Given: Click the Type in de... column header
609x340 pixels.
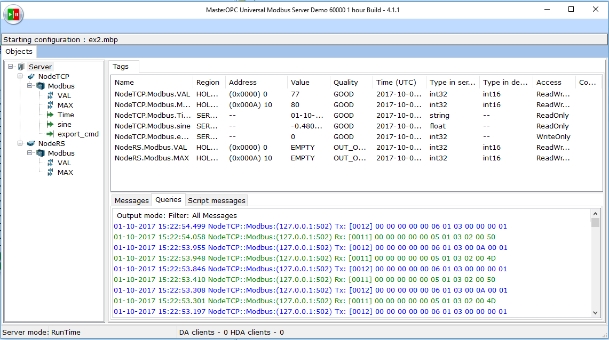Looking at the screenshot, I should 506,82.
